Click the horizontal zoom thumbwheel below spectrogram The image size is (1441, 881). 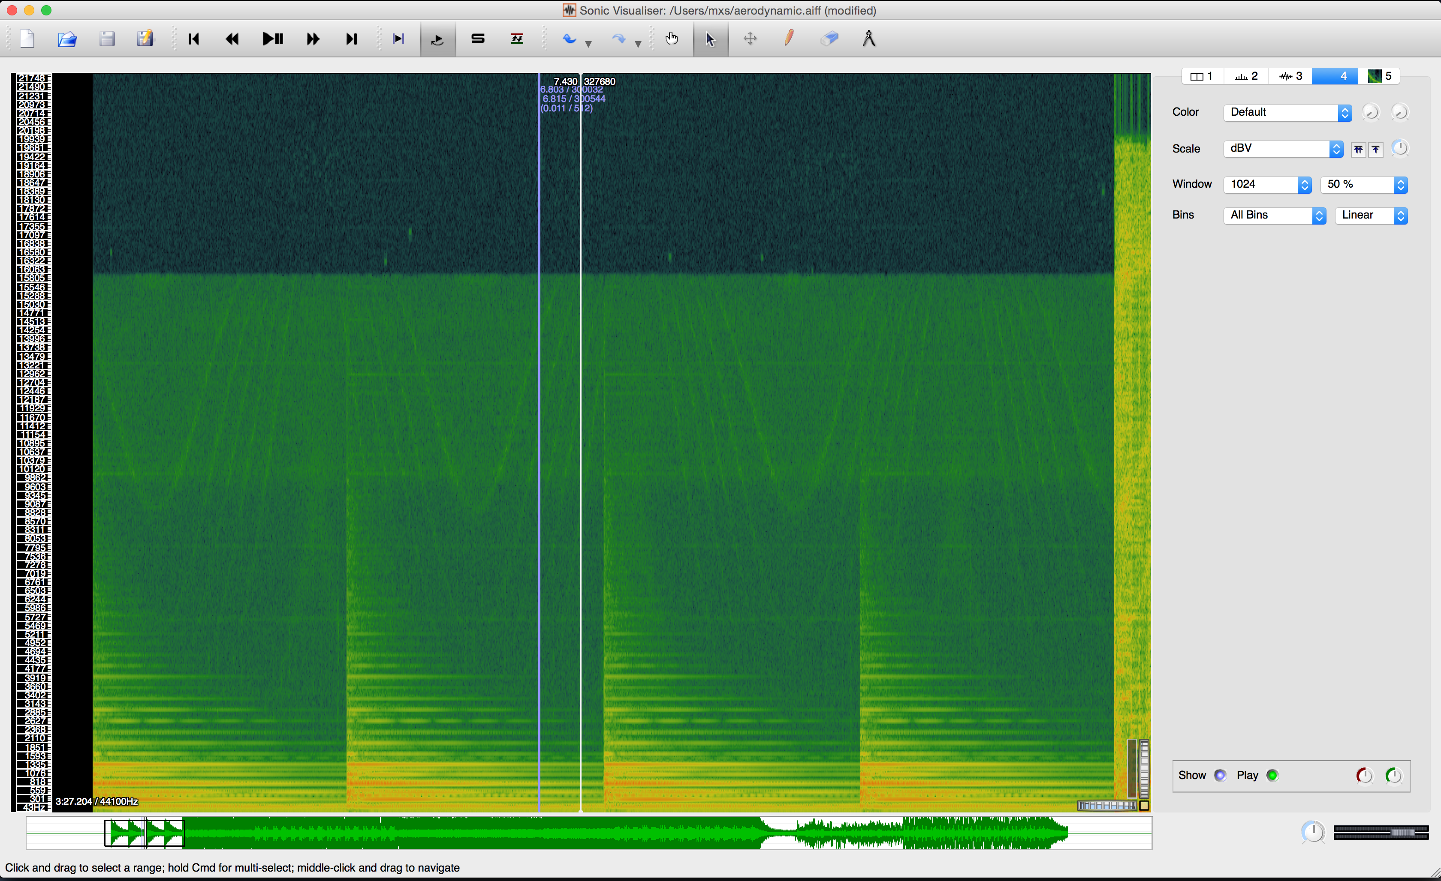tap(1107, 806)
